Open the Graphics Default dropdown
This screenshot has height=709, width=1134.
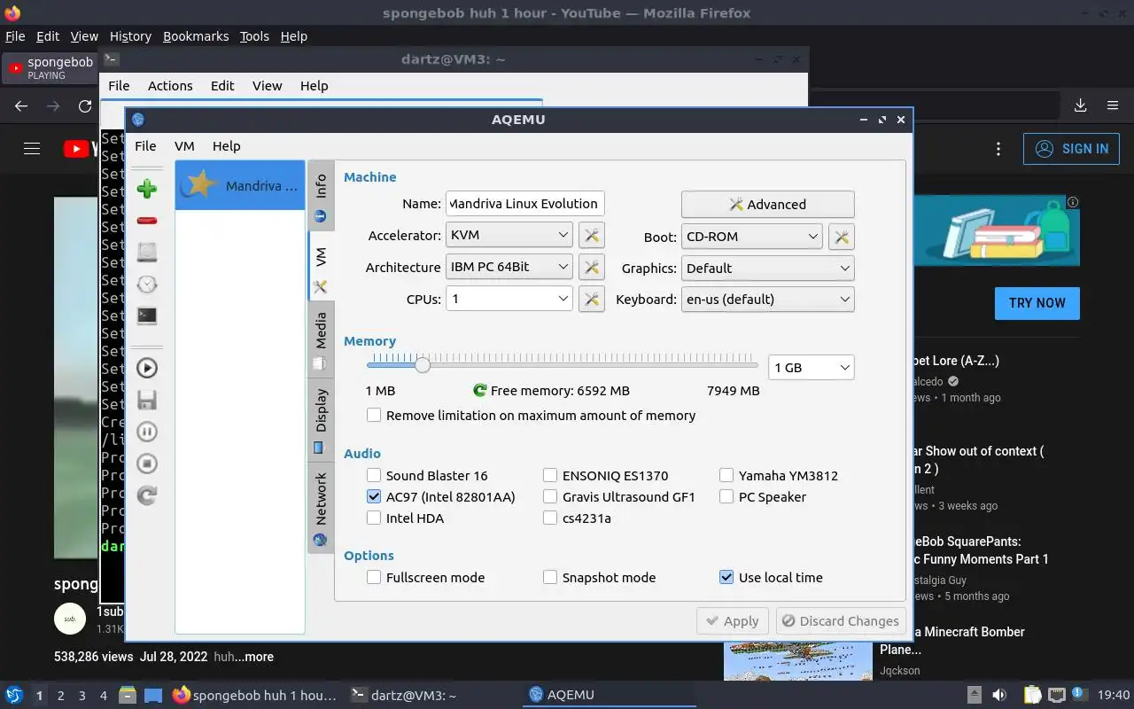tap(767, 268)
